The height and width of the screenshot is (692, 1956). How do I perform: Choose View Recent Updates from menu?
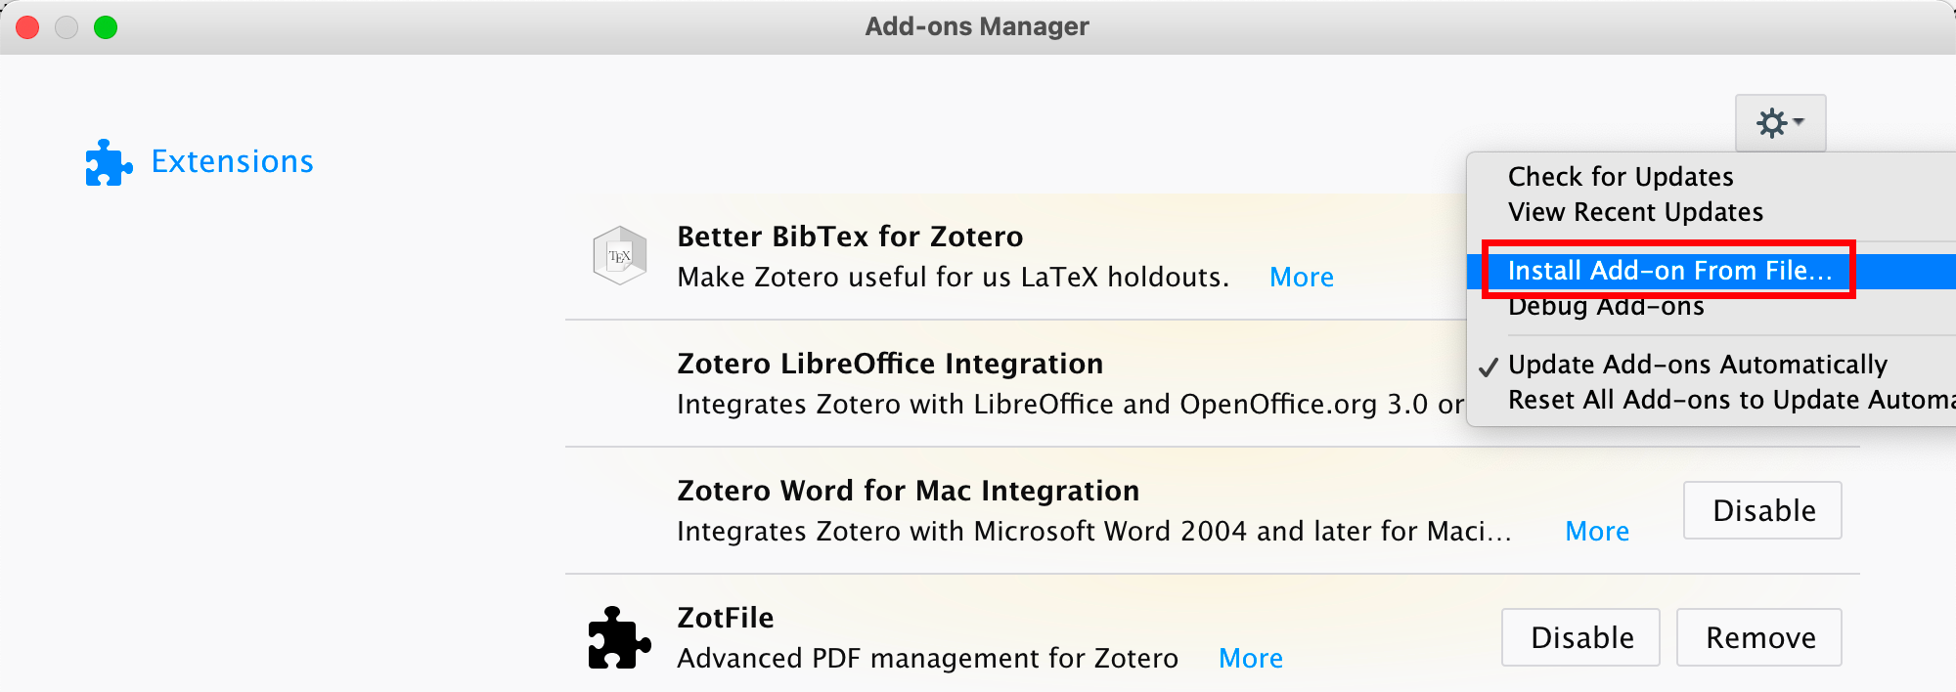[x=1635, y=212]
